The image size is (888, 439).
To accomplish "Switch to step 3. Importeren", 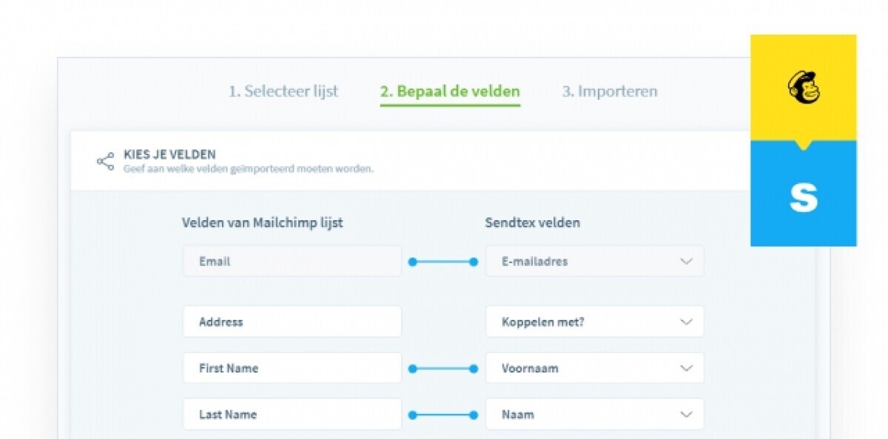I will [x=609, y=92].
